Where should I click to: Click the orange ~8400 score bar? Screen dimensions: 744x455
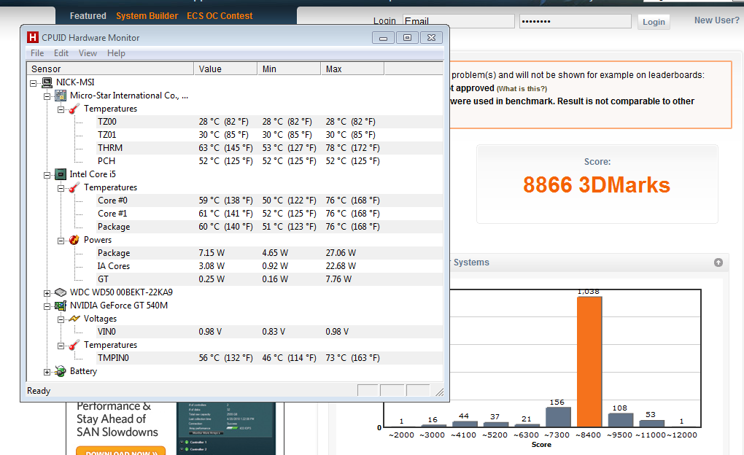[x=589, y=362]
